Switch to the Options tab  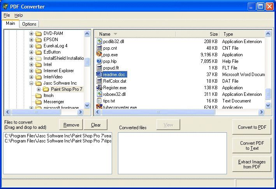coord(29,24)
